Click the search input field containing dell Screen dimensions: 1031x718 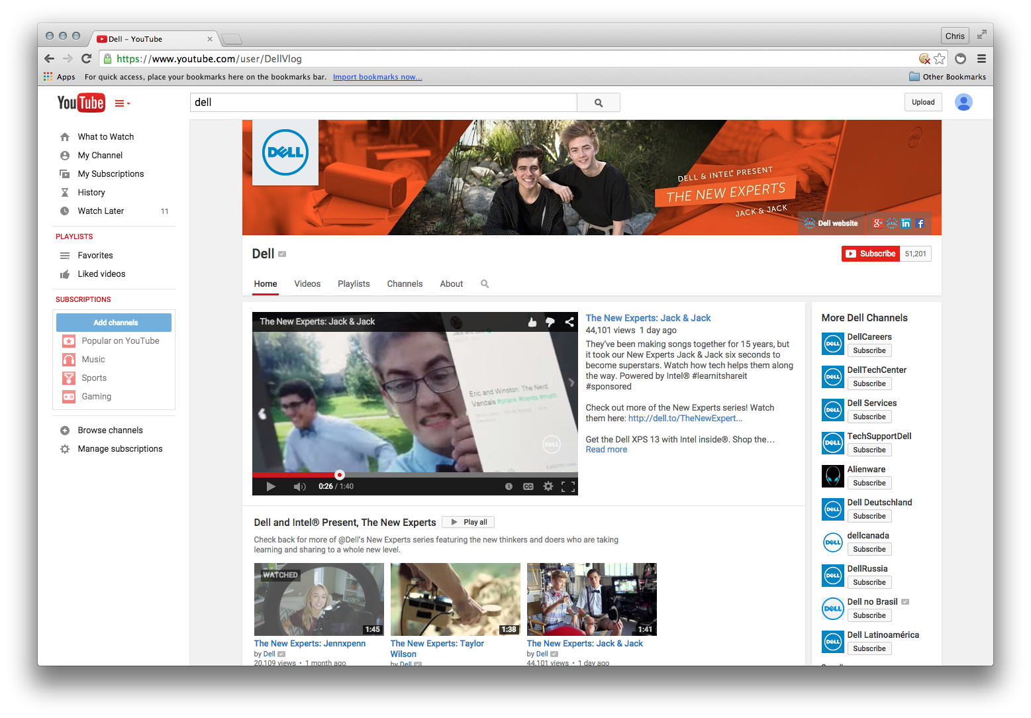[x=383, y=103]
